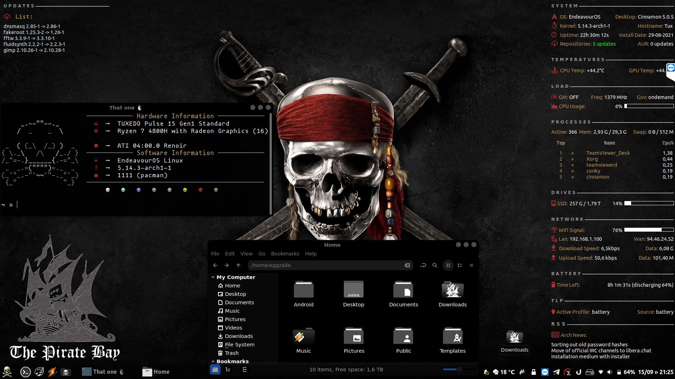Click the terminal prompt cursor

coord(17,205)
